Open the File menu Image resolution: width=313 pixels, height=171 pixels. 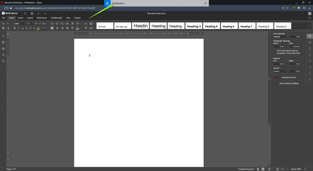(x=3, y=18)
